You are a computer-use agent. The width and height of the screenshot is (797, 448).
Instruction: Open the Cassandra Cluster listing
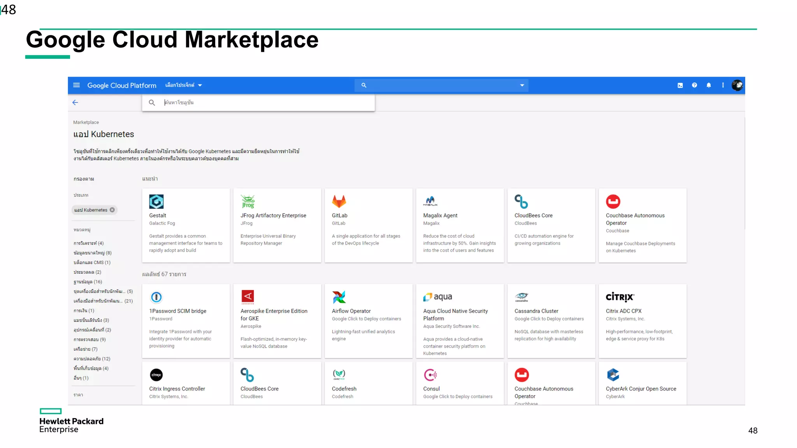coord(536,311)
